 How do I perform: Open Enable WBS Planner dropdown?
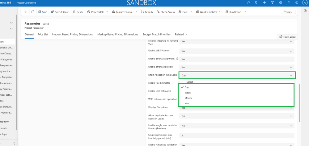[237, 51]
